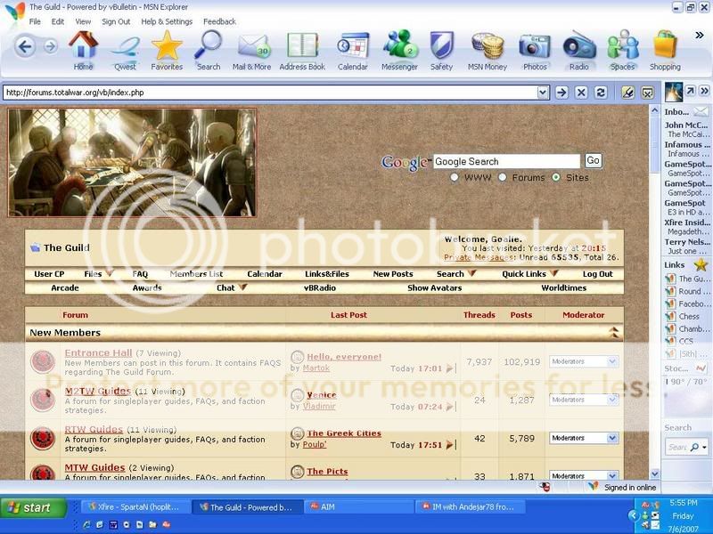
Task: Click the forum banner image
Action: tap(132, 162)
